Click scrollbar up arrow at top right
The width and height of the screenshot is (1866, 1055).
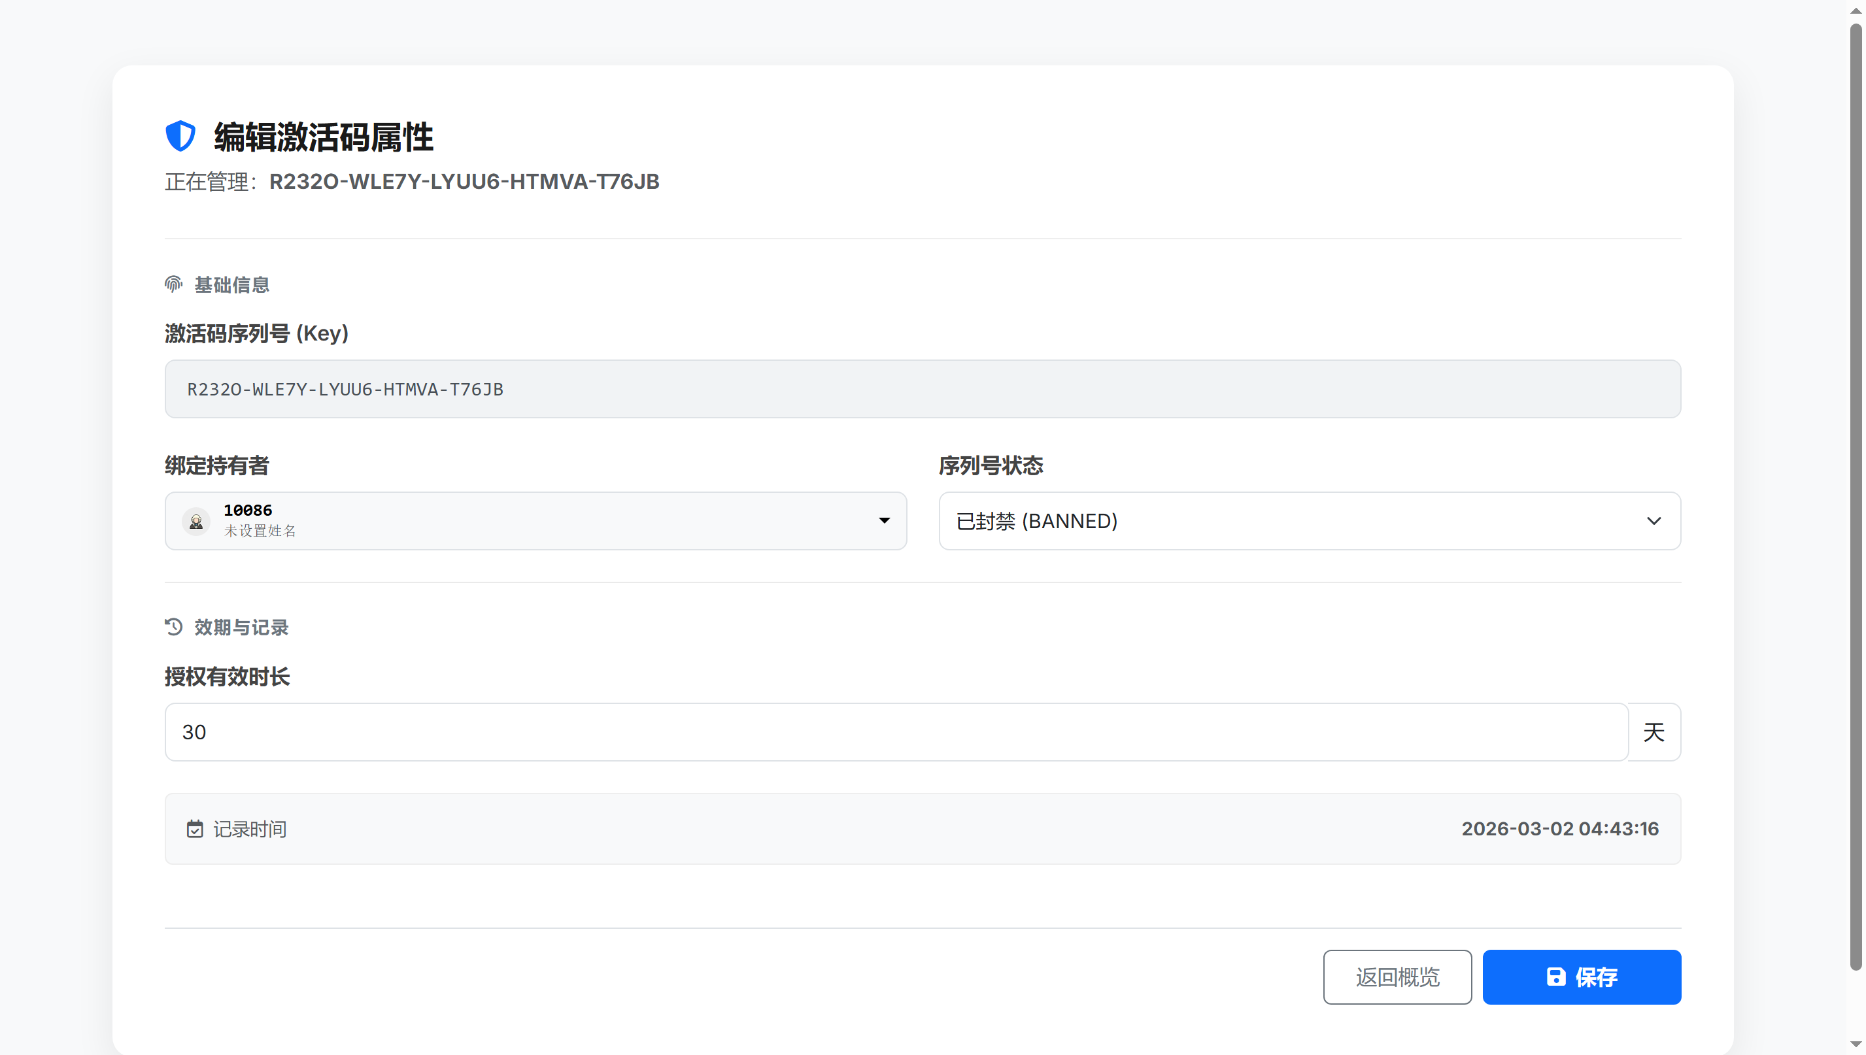click(1855, 10)
